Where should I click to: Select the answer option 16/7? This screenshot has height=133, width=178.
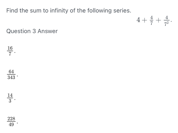[x=10, y=50]
